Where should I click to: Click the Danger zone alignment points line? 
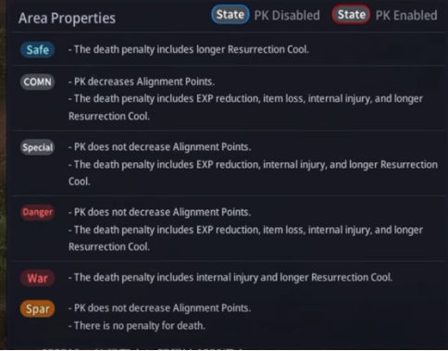(x=159, y=212)
